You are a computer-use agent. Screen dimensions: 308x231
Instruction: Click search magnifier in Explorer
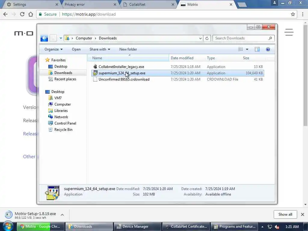[270, 38]
